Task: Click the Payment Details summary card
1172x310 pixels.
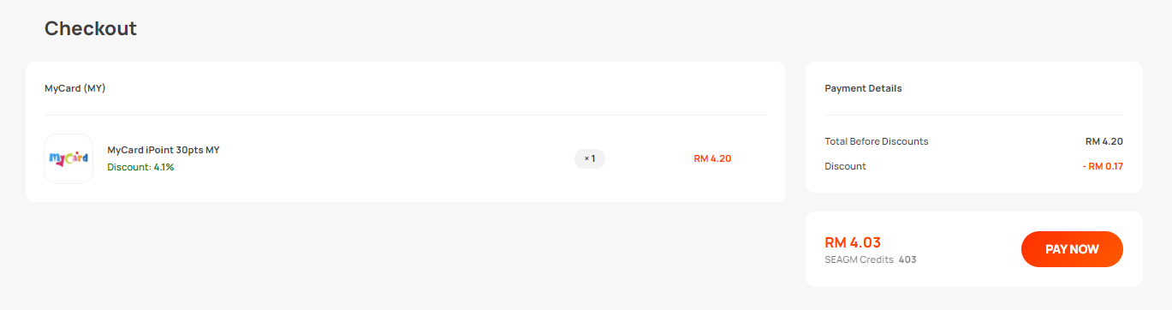Action: pos(974,128)
